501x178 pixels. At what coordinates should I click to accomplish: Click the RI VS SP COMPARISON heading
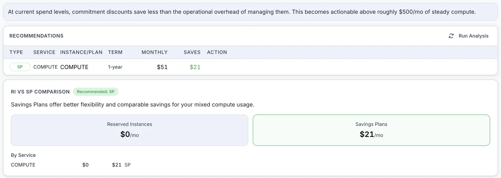(x=40, y=92)
